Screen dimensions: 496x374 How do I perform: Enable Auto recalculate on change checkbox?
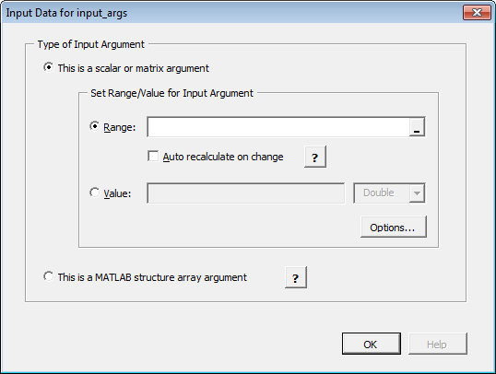[x=153, y=157]
